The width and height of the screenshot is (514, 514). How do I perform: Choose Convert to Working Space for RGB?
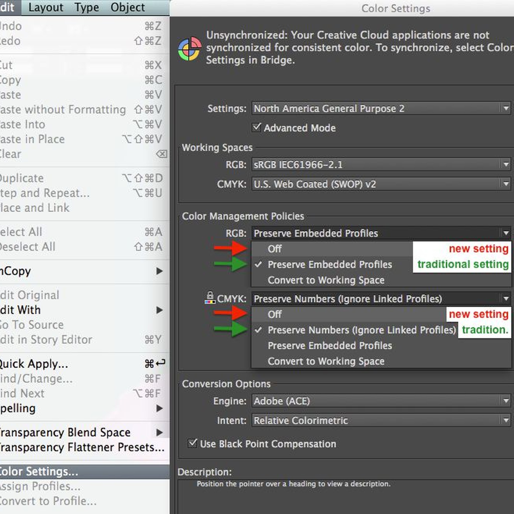[x=326, y=280]
